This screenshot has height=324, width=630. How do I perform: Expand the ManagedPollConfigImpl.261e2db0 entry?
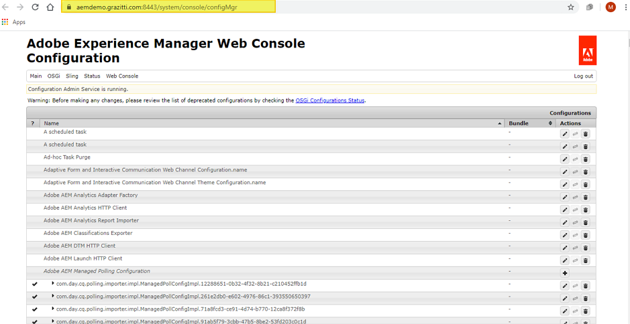click(x=53, y=296)
